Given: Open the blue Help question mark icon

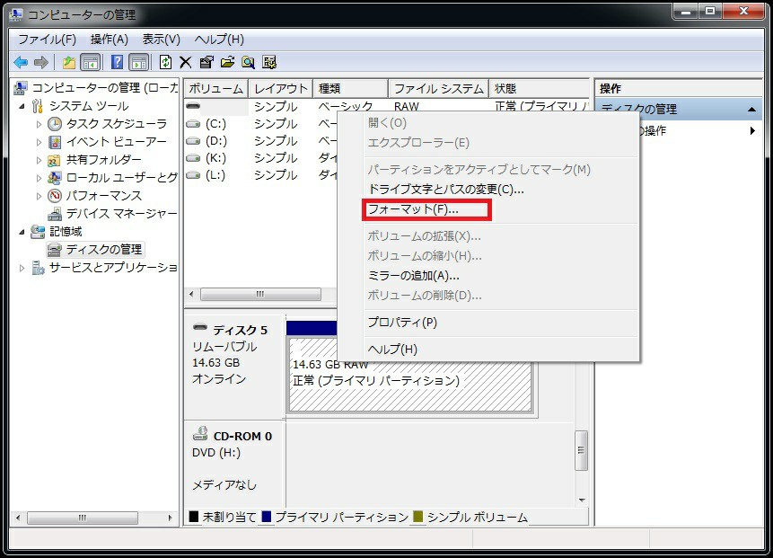Looking at the screenshot, I should tap(118, 62).
